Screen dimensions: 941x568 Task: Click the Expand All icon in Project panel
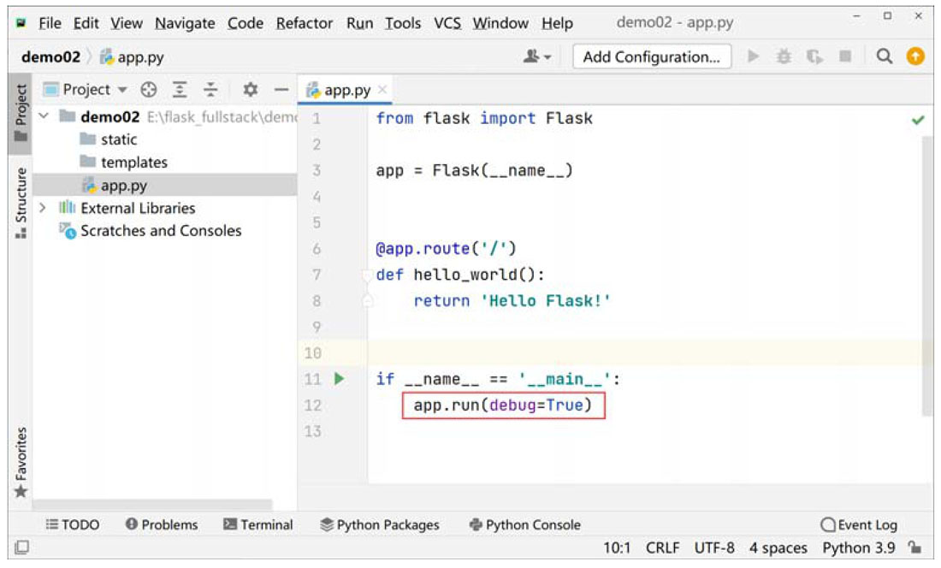(180, 90)
